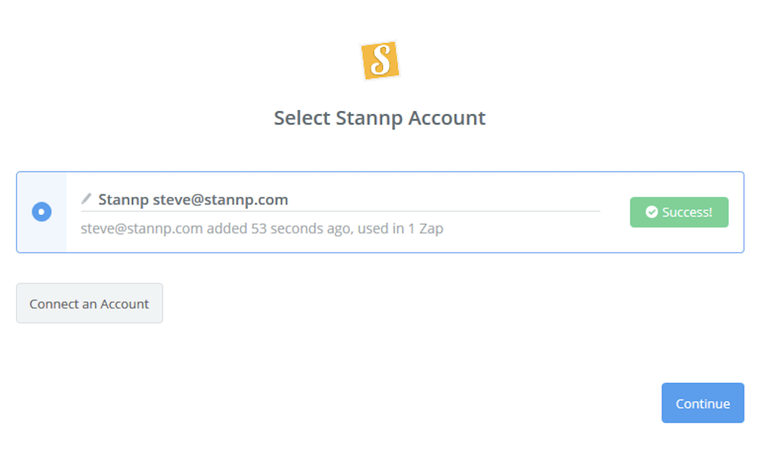The image size is (762, 458).
Task: Click the underline beneath the account name
Action: coord(340,211)
